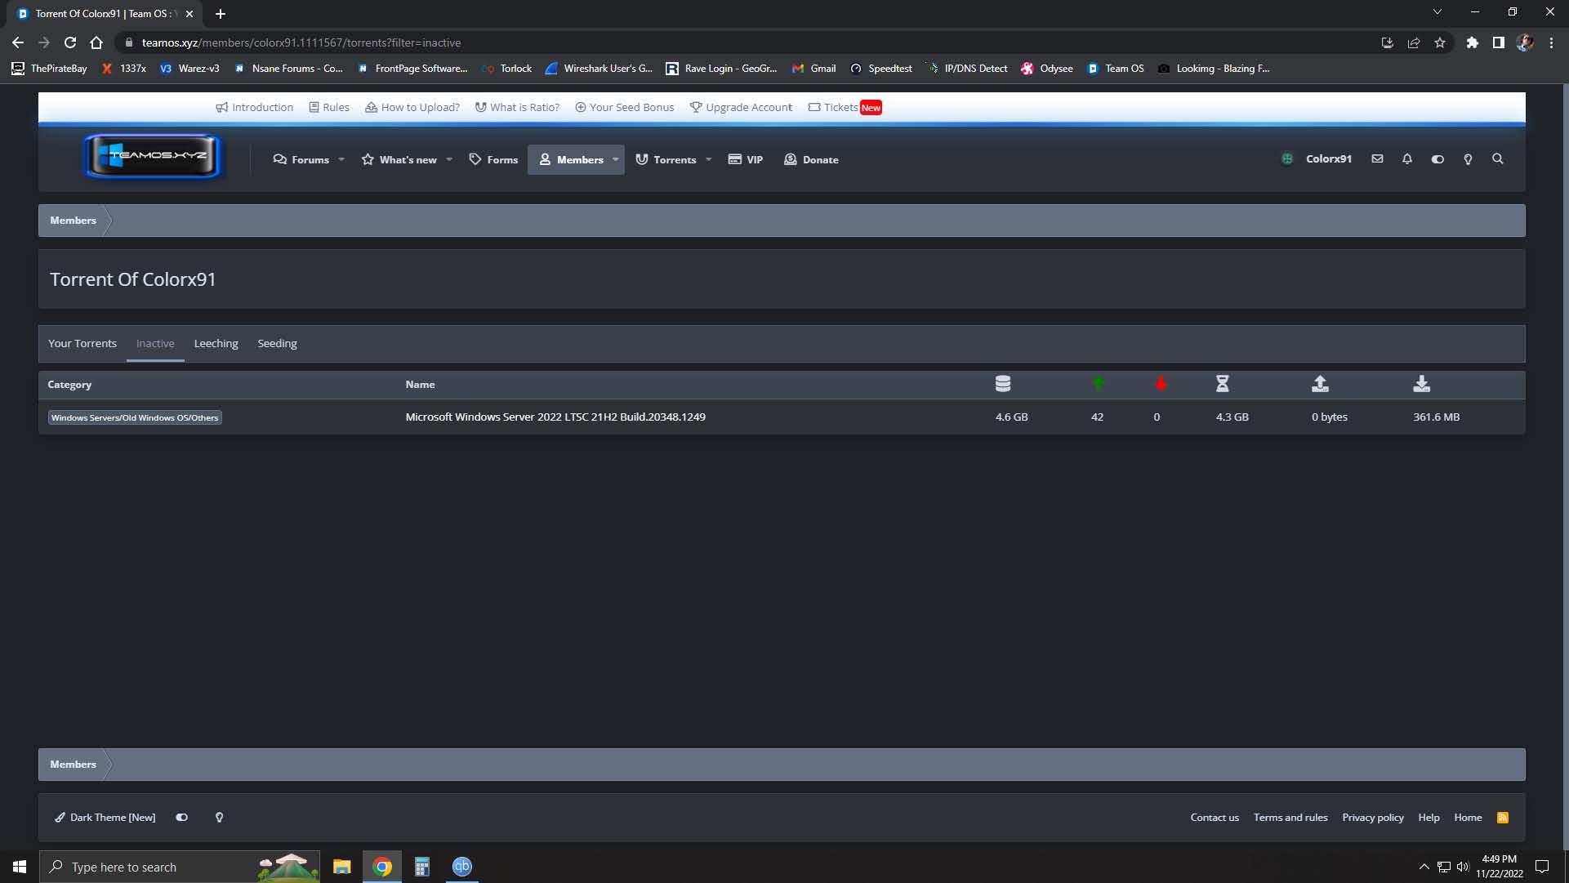Expand the Torrents dropdown arrow
The height and width of the screenshot is (883, 1569).
(x=709, y=160)
